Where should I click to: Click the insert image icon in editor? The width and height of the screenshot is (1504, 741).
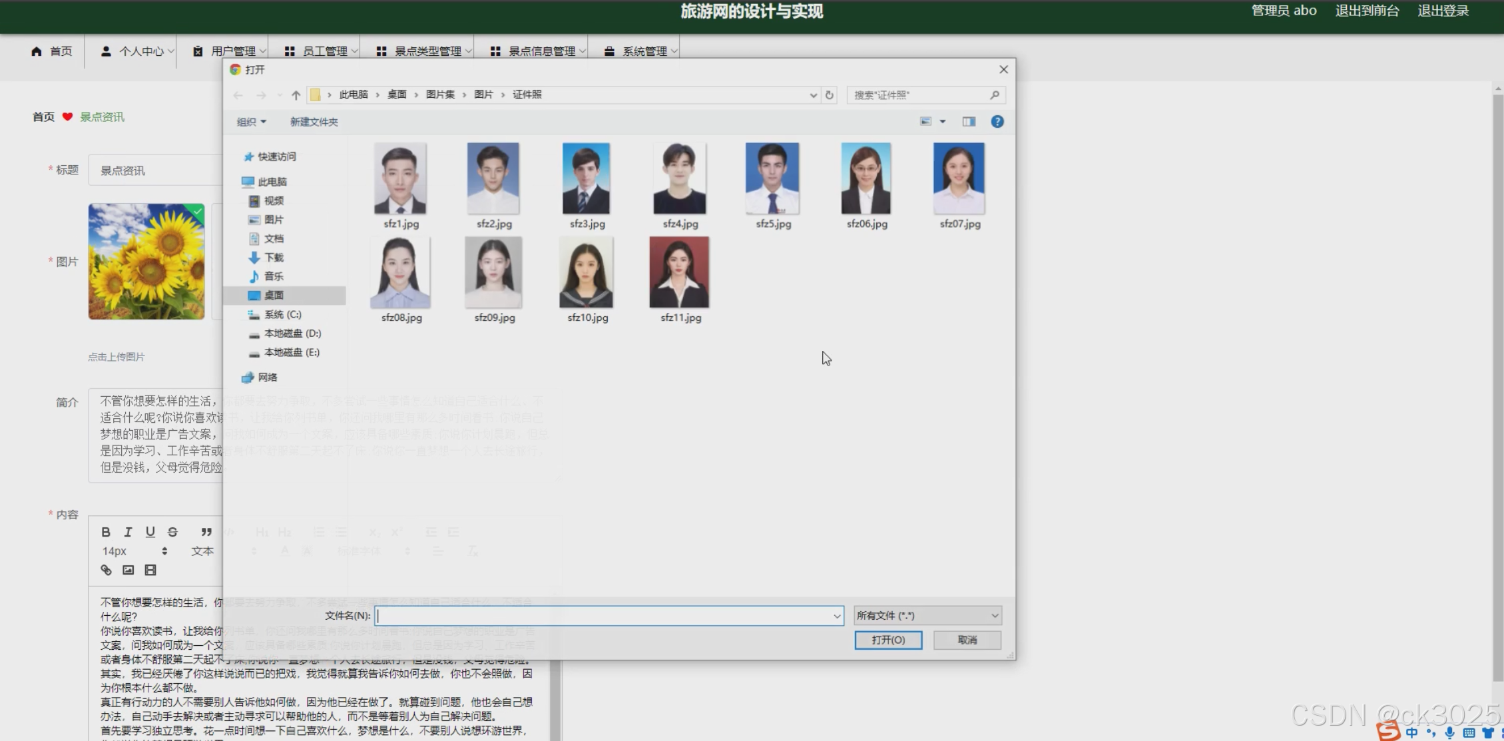(x=128, y=570)
